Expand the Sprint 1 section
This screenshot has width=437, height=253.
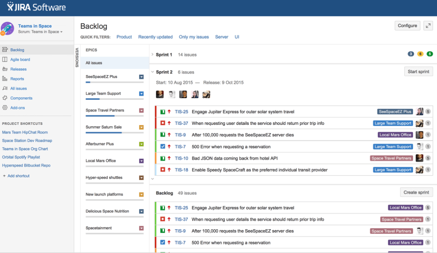point(152,54)
